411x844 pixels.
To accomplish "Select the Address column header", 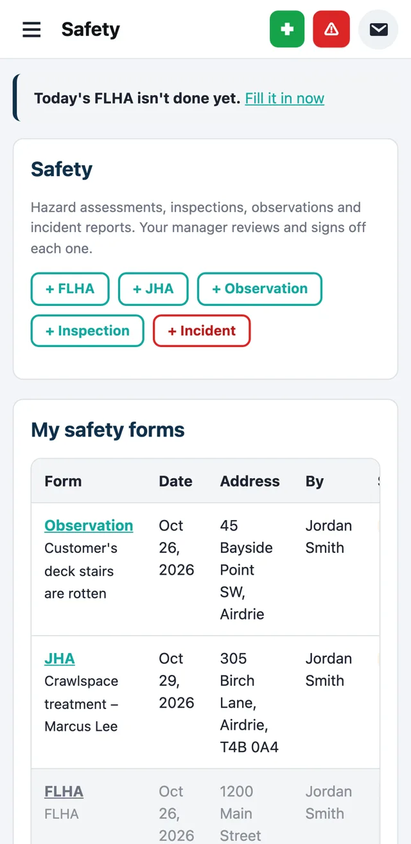I will (250, 481).
